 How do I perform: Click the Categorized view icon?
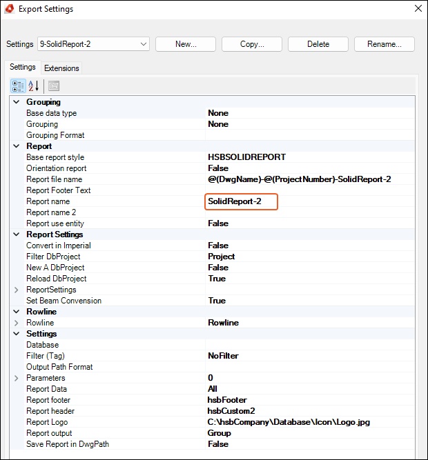(x=18, y=86)
